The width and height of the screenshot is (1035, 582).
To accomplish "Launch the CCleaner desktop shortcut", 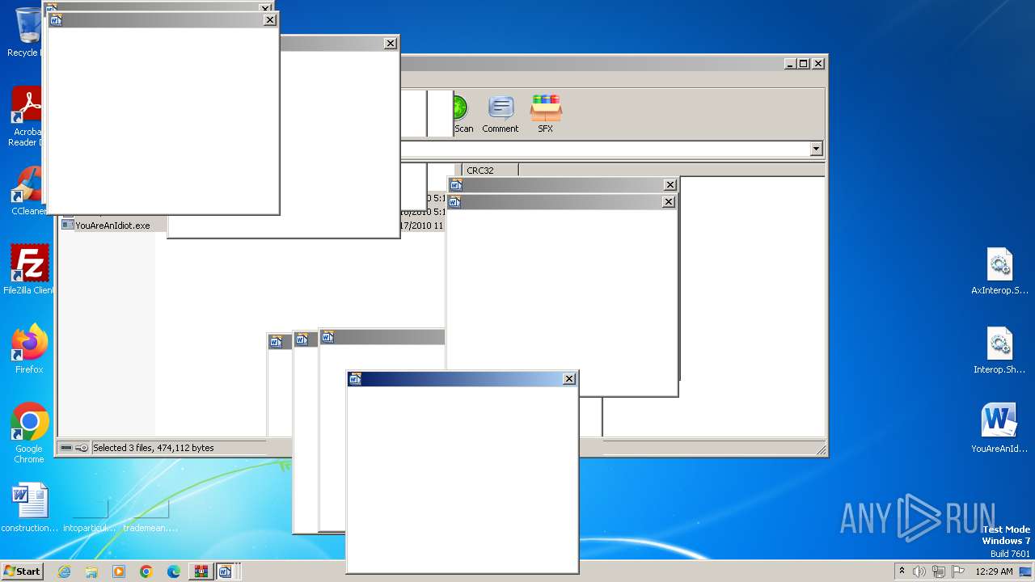I will pyautogui.click(x=27, y=192).
